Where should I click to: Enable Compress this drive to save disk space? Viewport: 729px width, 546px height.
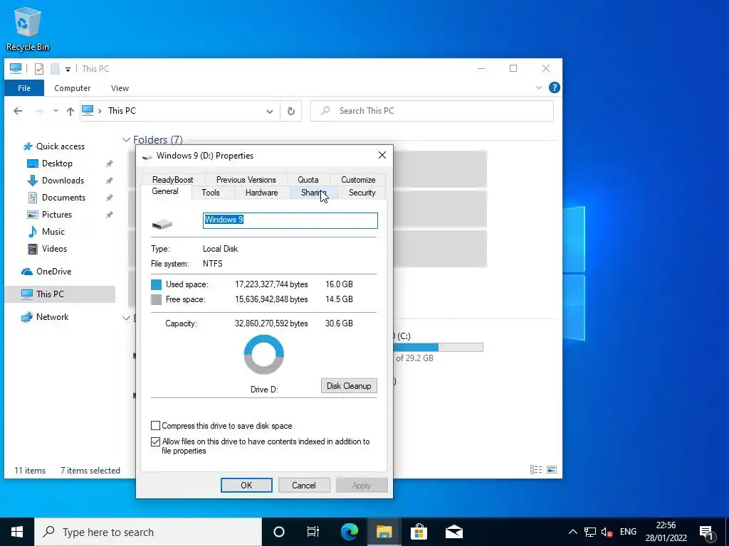[156, 426]
